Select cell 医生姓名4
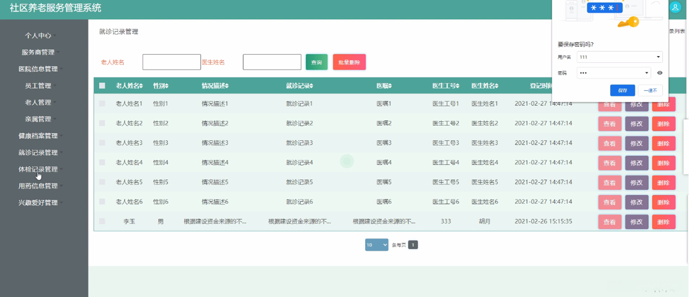The image size is (689, 297). pos(485,163)
